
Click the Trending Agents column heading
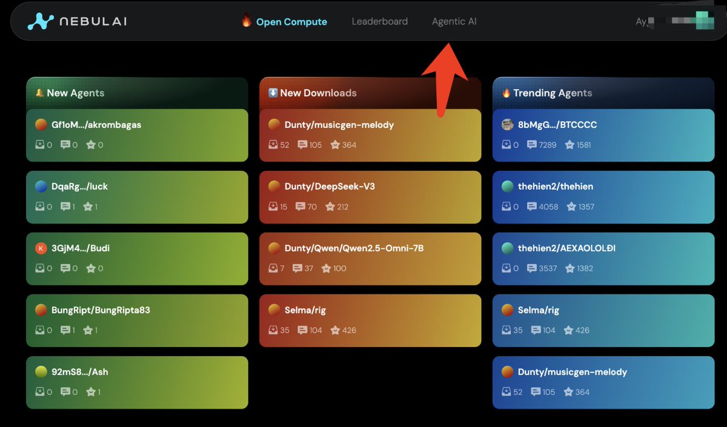pyautogui.click(x=553, y=93)
